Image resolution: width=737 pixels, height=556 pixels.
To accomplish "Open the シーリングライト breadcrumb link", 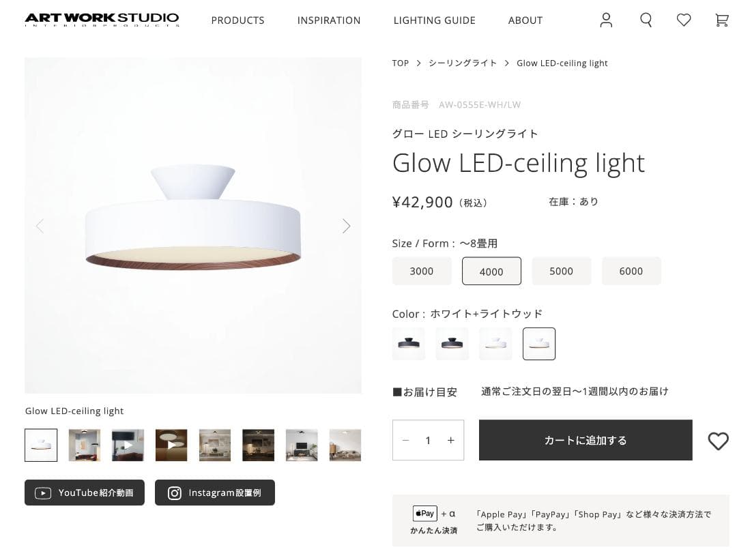I will click(x=463, y=63).
